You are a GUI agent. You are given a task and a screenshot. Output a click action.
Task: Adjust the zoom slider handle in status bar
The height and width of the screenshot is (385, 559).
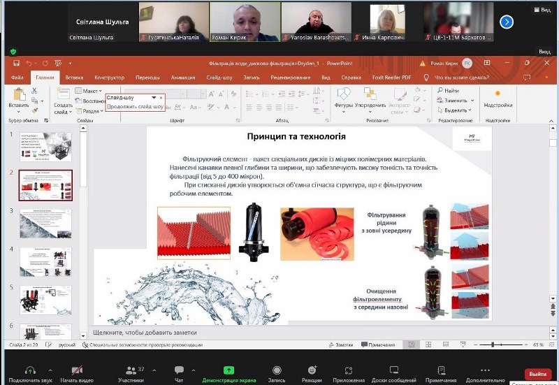493,344
